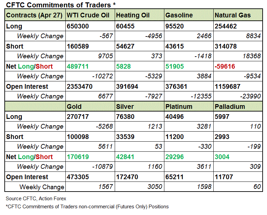
Task: Select the Gasoline column header
Action: pos(179,15)
